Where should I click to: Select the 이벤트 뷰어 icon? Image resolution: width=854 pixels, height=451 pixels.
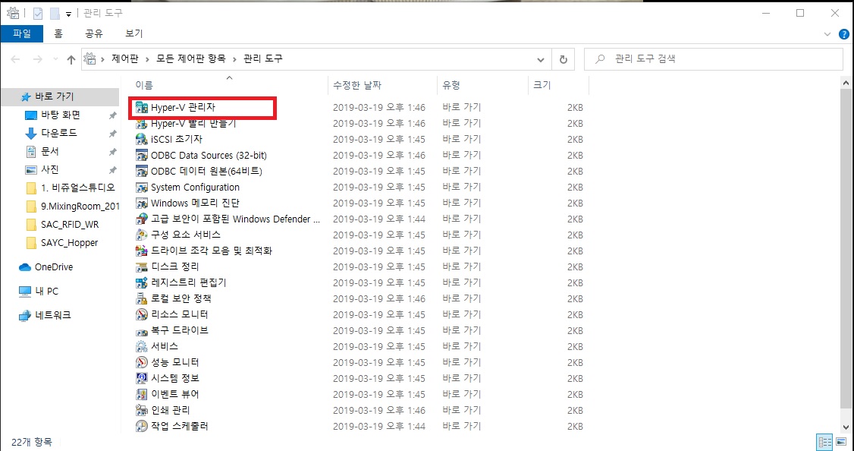(142, 394)
